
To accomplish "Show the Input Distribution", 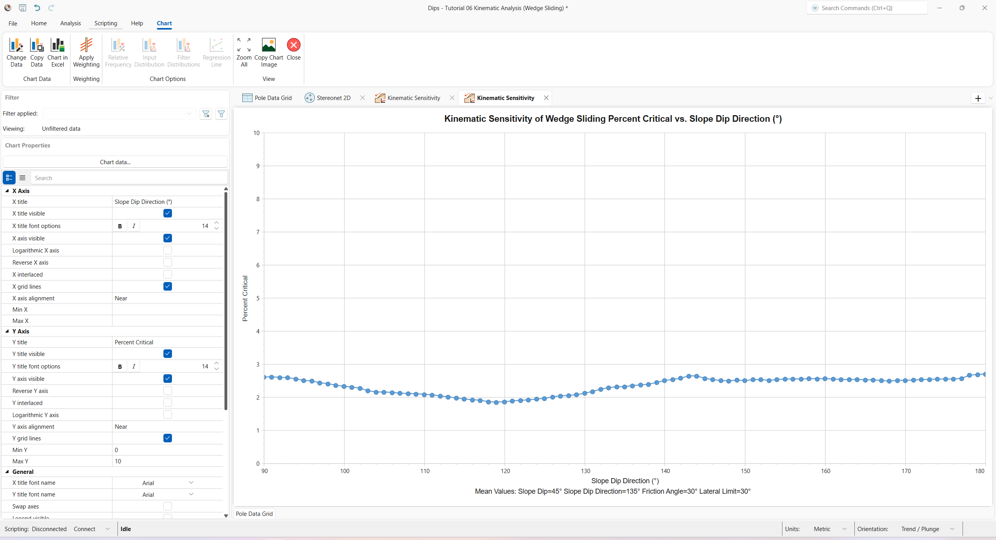I will [149, 52].
